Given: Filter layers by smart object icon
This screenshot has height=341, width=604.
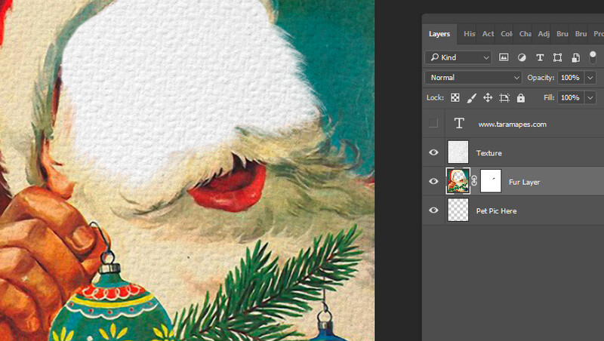Looking at the screenshot, I should 575,57.
